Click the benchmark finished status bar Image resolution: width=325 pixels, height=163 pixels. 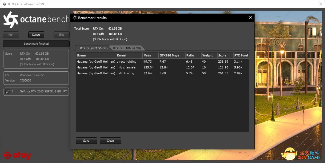pyautogui.click(x=36, y=44)
